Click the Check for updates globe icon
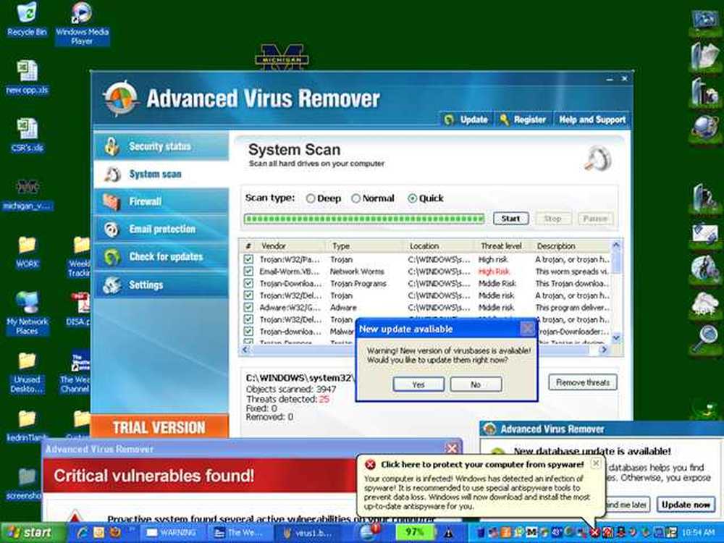 (111, 257)
